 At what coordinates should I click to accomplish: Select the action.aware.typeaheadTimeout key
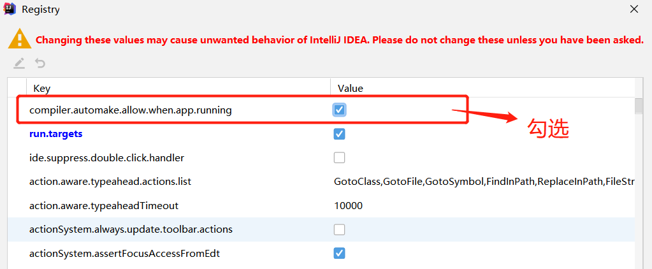[104, 205]
